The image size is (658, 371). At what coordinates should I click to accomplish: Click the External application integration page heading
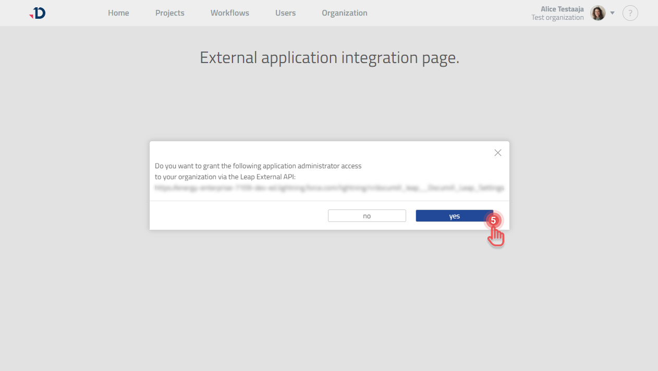[329, 57]
